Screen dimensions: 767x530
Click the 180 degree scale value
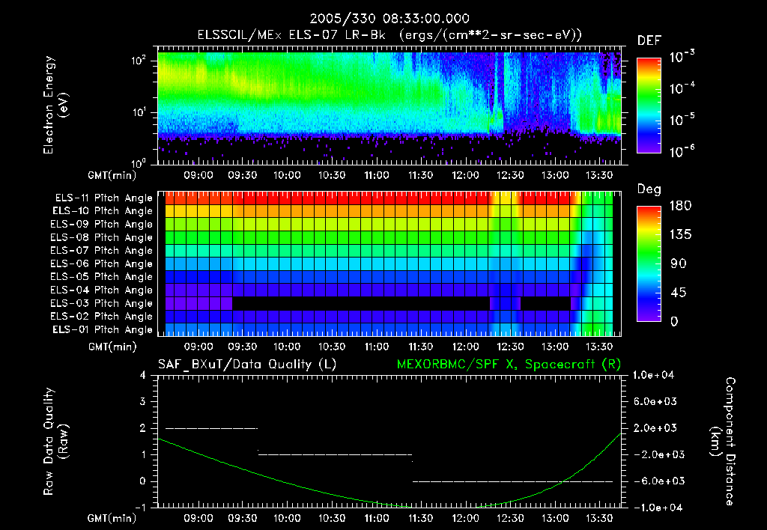tap(681, 206)
